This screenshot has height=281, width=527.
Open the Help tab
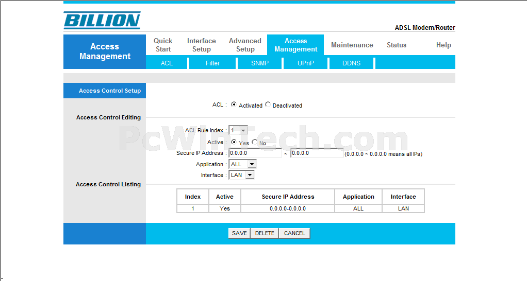pyautogui.click(x=443, y=45)
